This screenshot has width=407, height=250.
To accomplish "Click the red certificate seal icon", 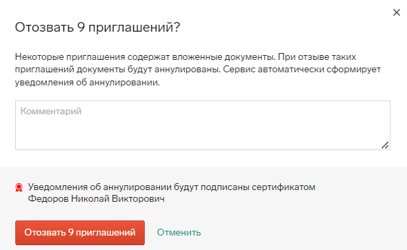I will [19, 187].
